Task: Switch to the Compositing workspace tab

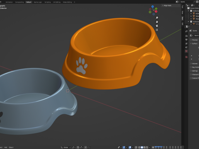Action: [19, 2]
